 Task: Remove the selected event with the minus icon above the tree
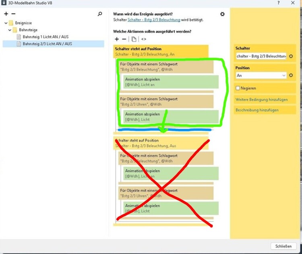[13, 14]
